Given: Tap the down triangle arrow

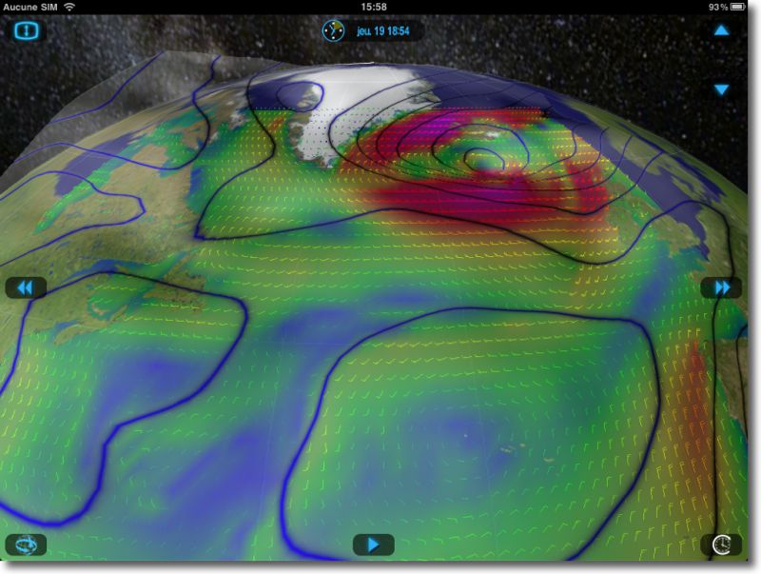Looking at the screenshot, I should (722, 89).
